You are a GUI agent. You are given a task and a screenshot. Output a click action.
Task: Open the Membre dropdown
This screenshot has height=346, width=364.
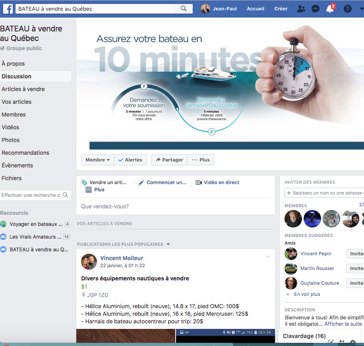tap(98, 160)
